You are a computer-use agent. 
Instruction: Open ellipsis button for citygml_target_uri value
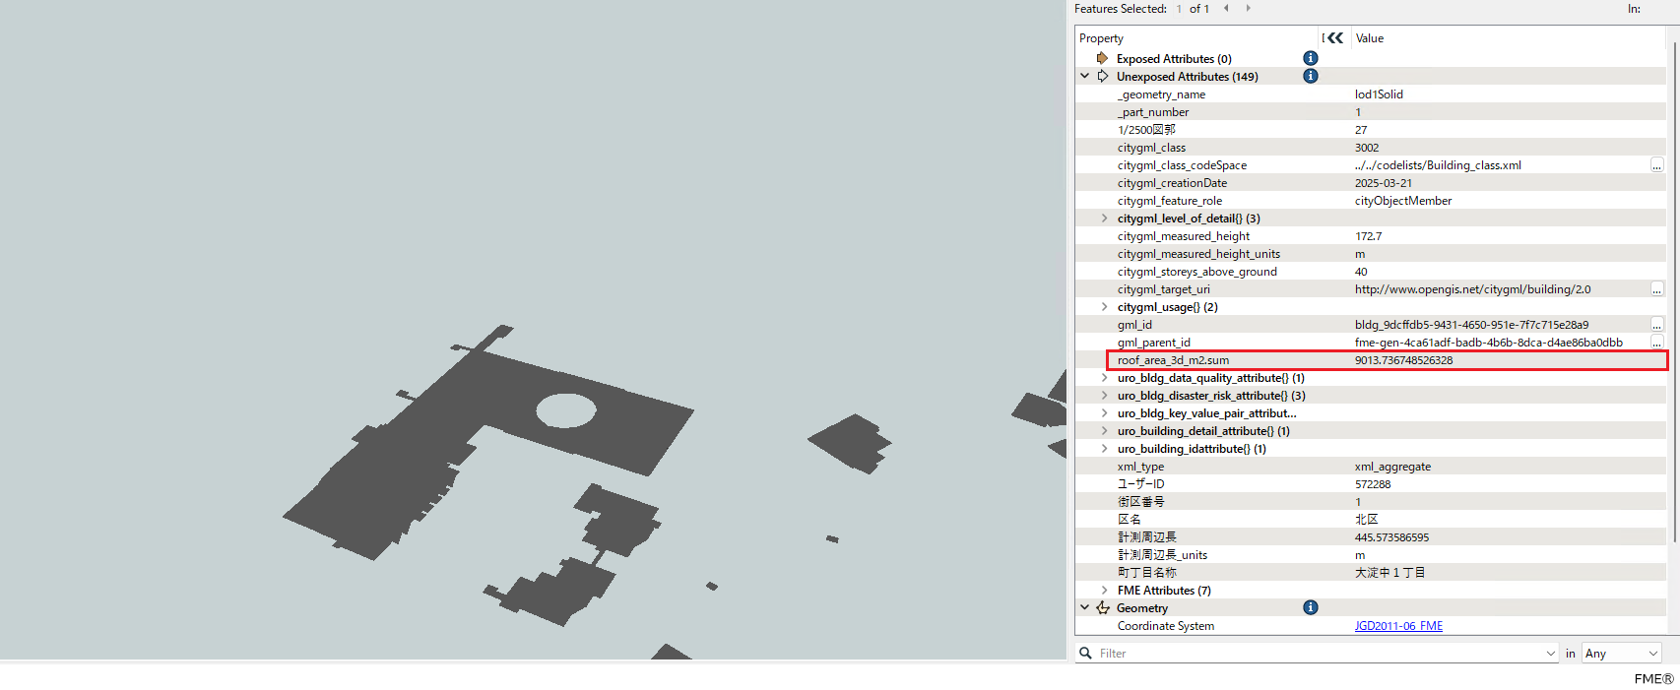click(1656, 289)
